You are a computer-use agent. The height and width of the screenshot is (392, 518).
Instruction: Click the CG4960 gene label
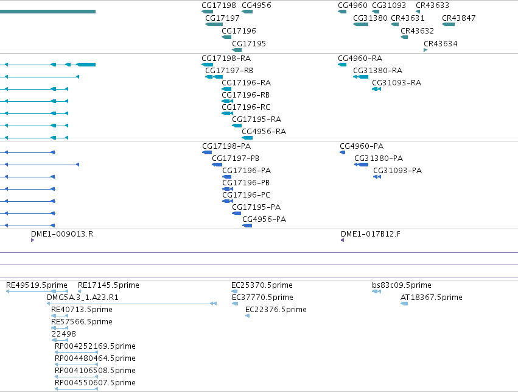coord(352,5)
